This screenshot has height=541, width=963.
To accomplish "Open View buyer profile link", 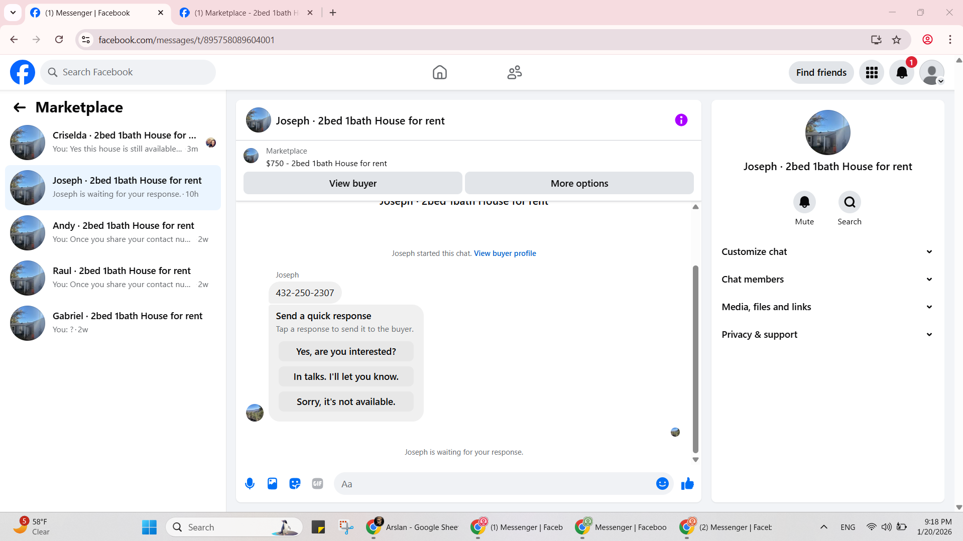I will tap(505, 253).
